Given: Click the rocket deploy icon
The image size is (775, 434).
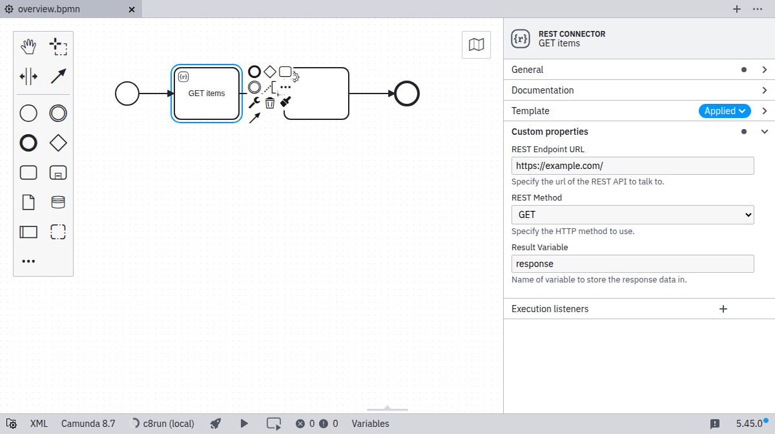Looking at the screenshot, I should [x=216, y=424].
